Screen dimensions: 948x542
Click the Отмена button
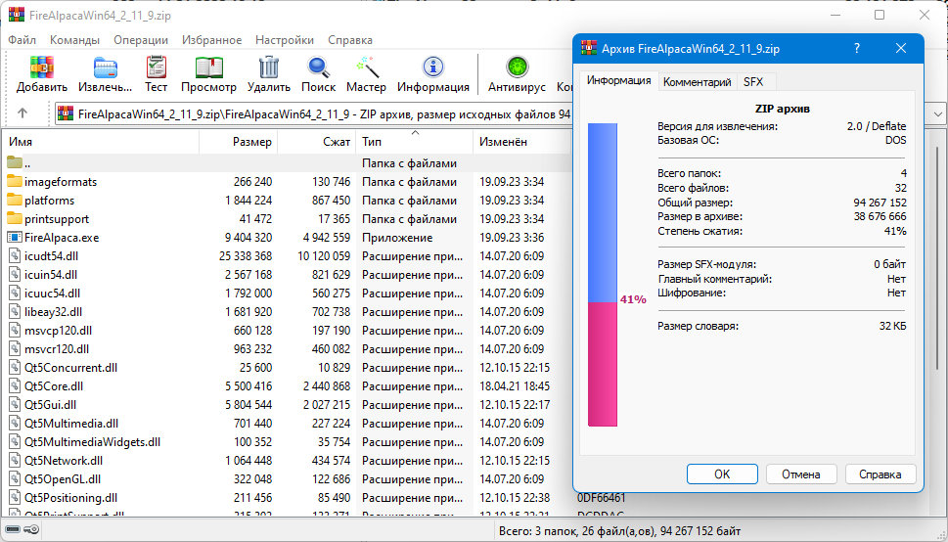[801, 474]
